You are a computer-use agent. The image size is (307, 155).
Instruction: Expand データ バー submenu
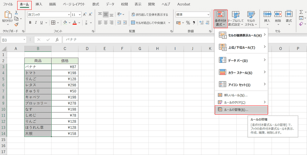pos(241,60)
